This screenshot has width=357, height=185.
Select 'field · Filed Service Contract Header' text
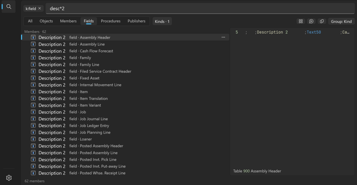[x=100, y=71]
